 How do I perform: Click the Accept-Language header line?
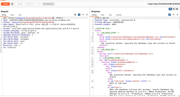tap(20, 31)
